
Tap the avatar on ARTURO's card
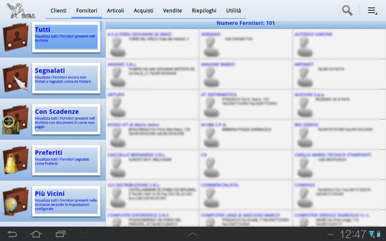[x=118, y=107]
